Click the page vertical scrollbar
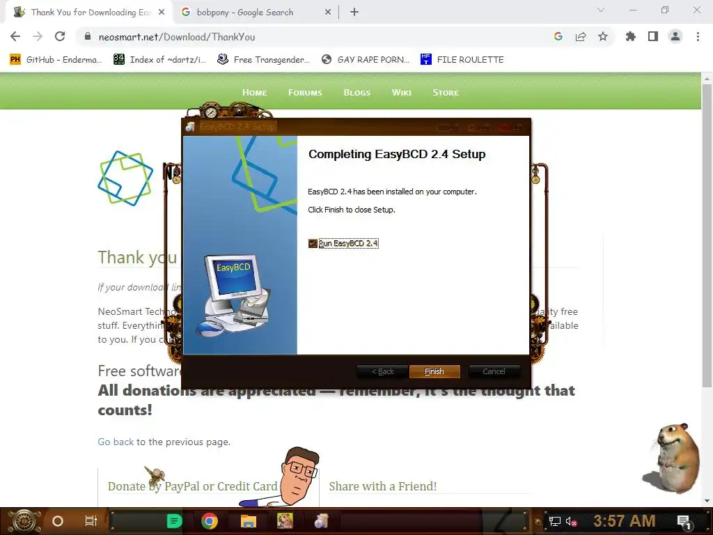 pyautogui.click(x=707, y=235)
